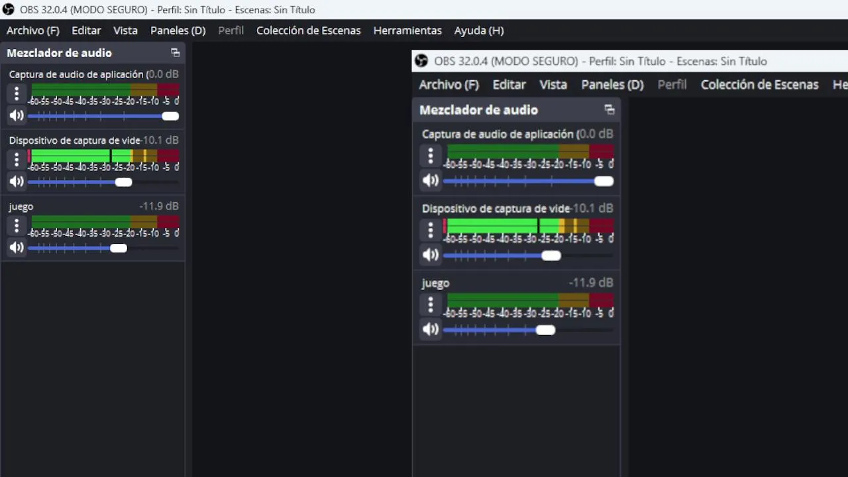Click Dispositivo de captura level meter in left mixer
This screenshot has width=848, height=477.
[x=103, y=156]
